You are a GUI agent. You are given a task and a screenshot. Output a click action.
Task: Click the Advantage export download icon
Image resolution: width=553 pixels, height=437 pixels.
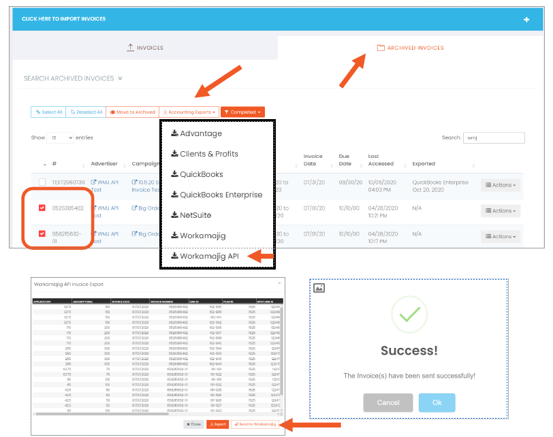(x=174, y=133)
